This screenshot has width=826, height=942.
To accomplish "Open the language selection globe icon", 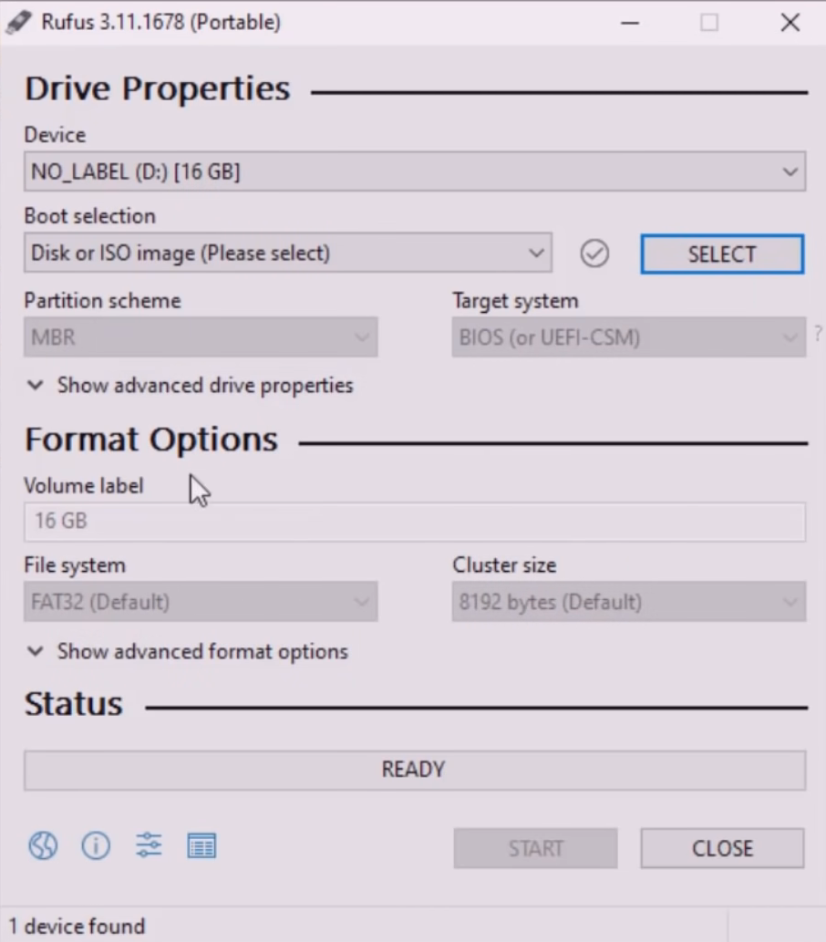I will tap(43, 846).
